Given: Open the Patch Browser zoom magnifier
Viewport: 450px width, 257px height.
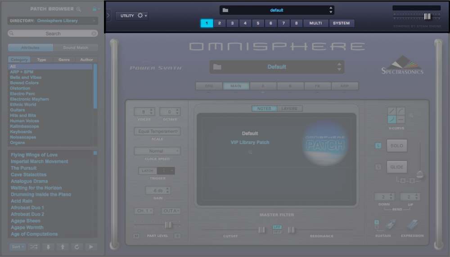Looking at the screenshot, I should [79, 9].
